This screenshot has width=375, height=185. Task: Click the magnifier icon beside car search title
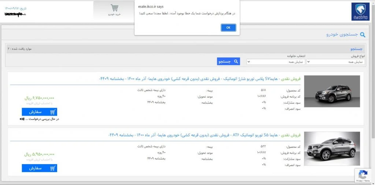[x=363, y=35]
